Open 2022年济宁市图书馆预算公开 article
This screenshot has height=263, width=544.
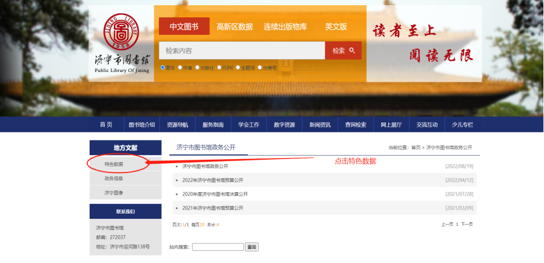coord(213,181)
